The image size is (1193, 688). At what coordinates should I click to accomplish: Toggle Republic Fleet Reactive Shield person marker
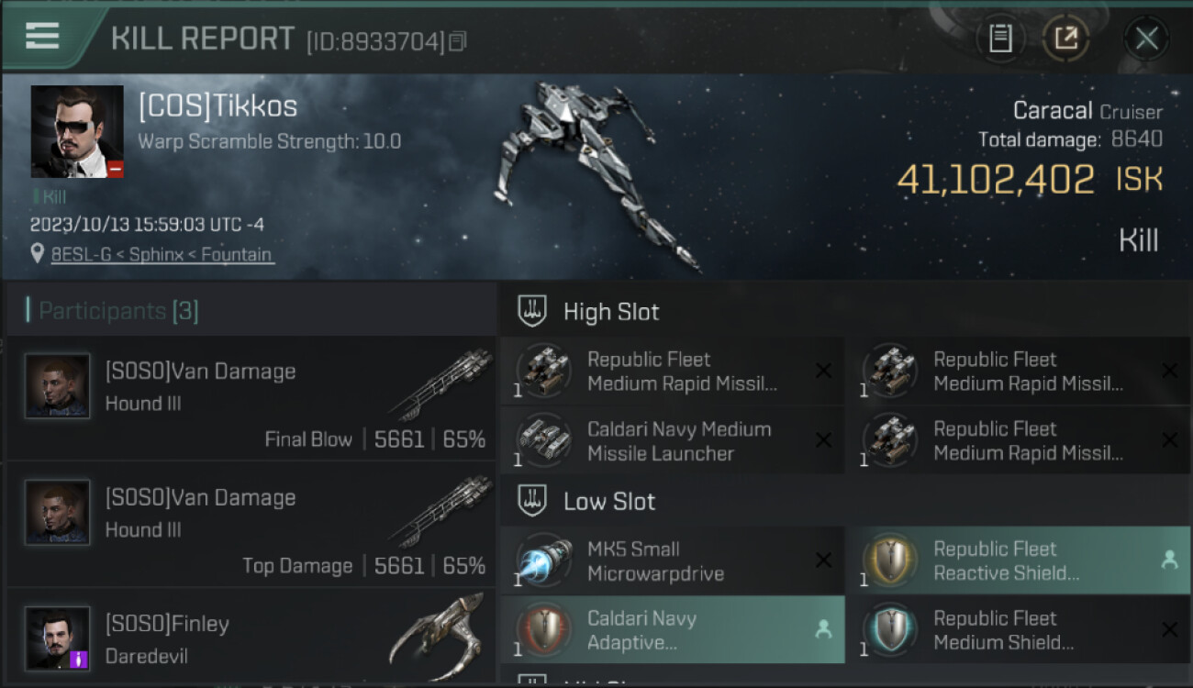tap(1169, 560)
